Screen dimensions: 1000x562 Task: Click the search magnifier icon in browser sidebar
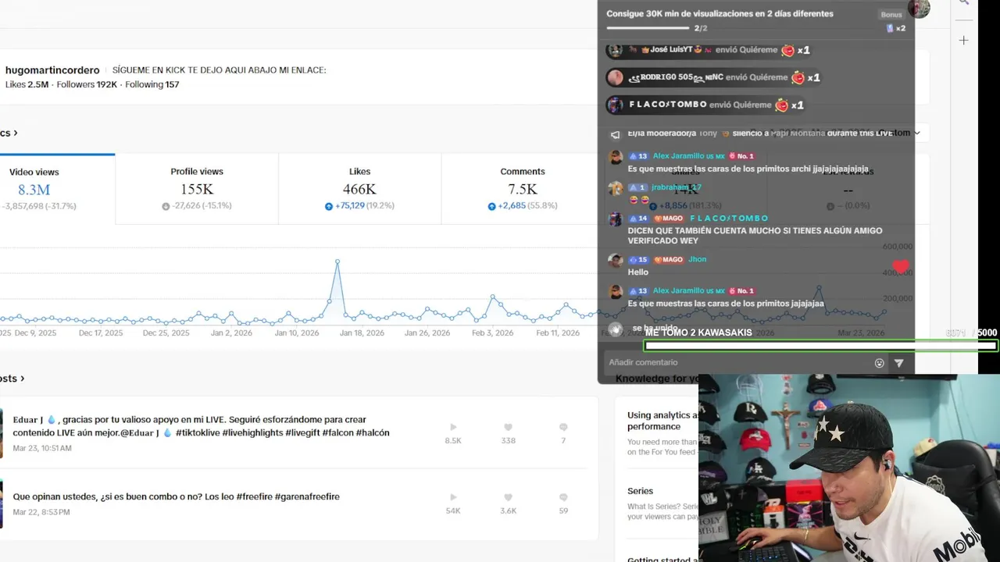pos(964,3)
